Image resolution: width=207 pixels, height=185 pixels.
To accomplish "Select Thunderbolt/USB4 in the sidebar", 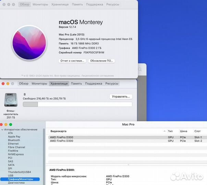I will click(20, 172).
